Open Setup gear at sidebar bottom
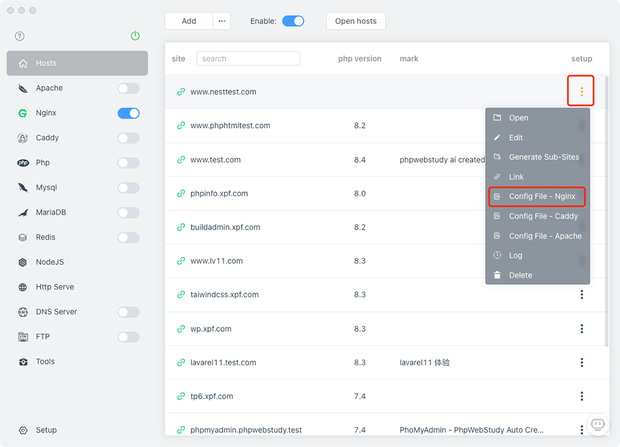The height and width of the screenshot is (447, 620). [x=23, y=430]
